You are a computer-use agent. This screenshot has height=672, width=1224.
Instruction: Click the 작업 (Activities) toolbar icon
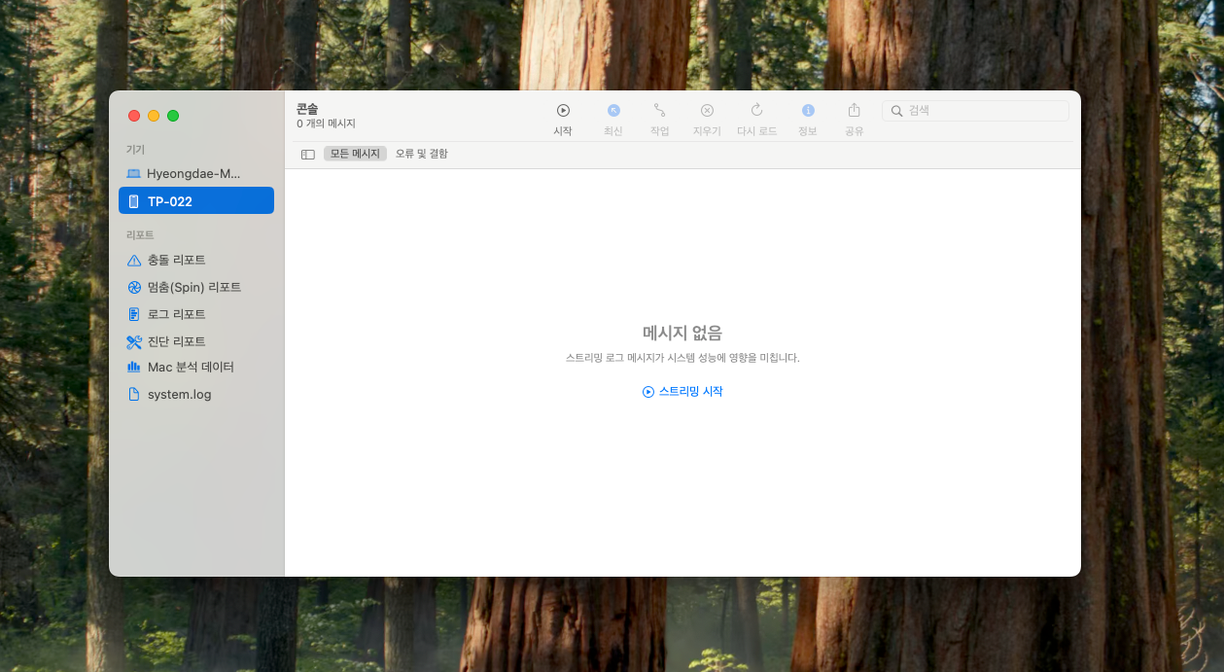pyautogui.click(x=660, y=111)
